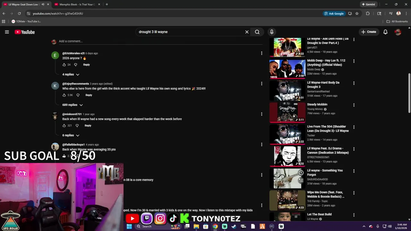
Task: Open options menu for @ifailatblackops1 comment
Action: (x=261, y=145)
